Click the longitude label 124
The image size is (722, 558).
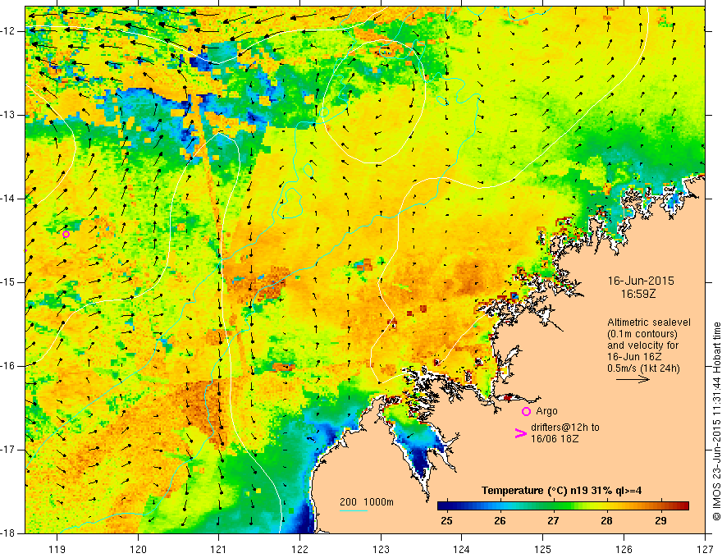pos(462,550)
